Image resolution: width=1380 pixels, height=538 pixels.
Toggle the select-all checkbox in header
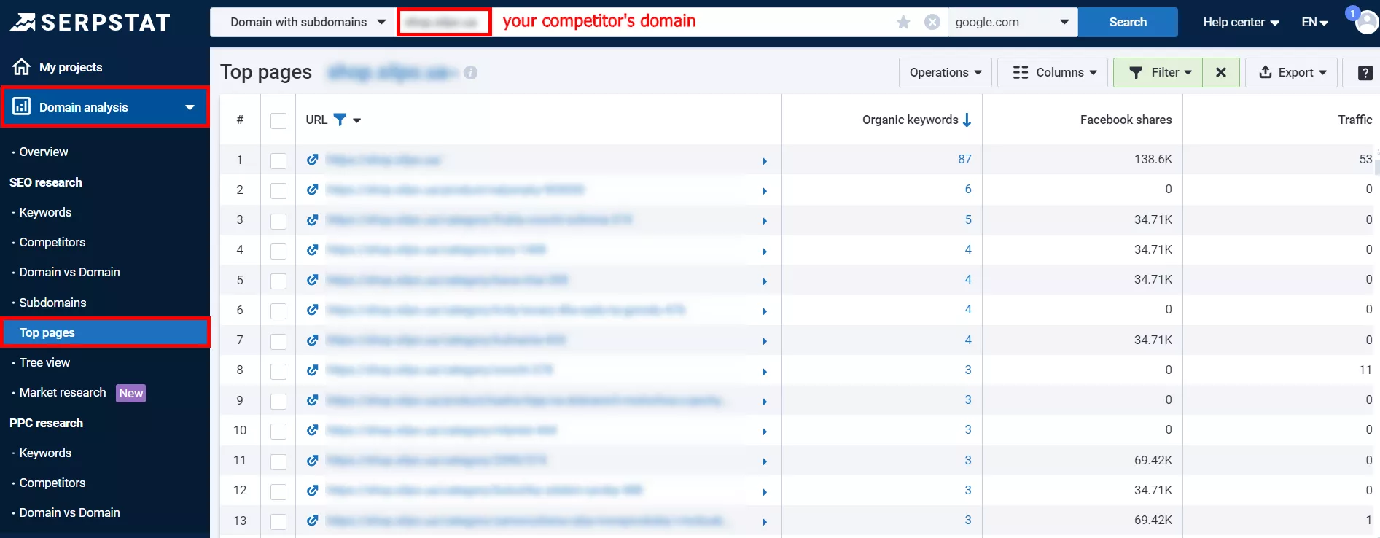coord(278,120)
